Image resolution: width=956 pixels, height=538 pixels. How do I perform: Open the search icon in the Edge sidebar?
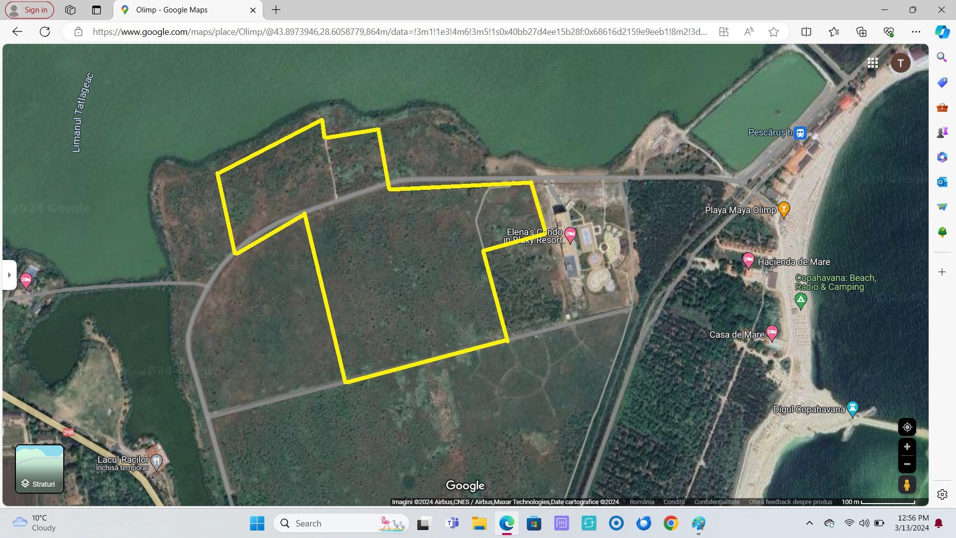coord(941,57)
